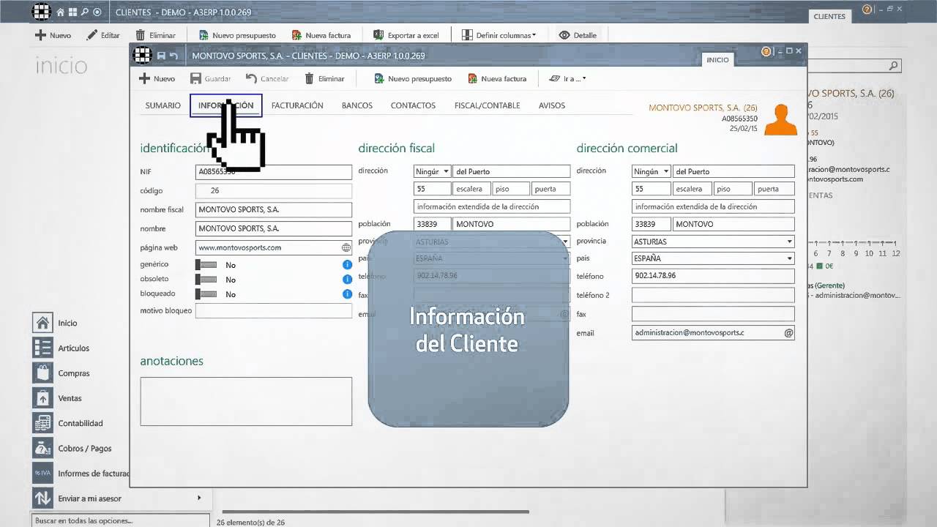The width and height of the screenshot is (937, 527).
Task: Open the provincia ASTURIAS dropdown in dirección comercial
Action: tap(713, 242)
